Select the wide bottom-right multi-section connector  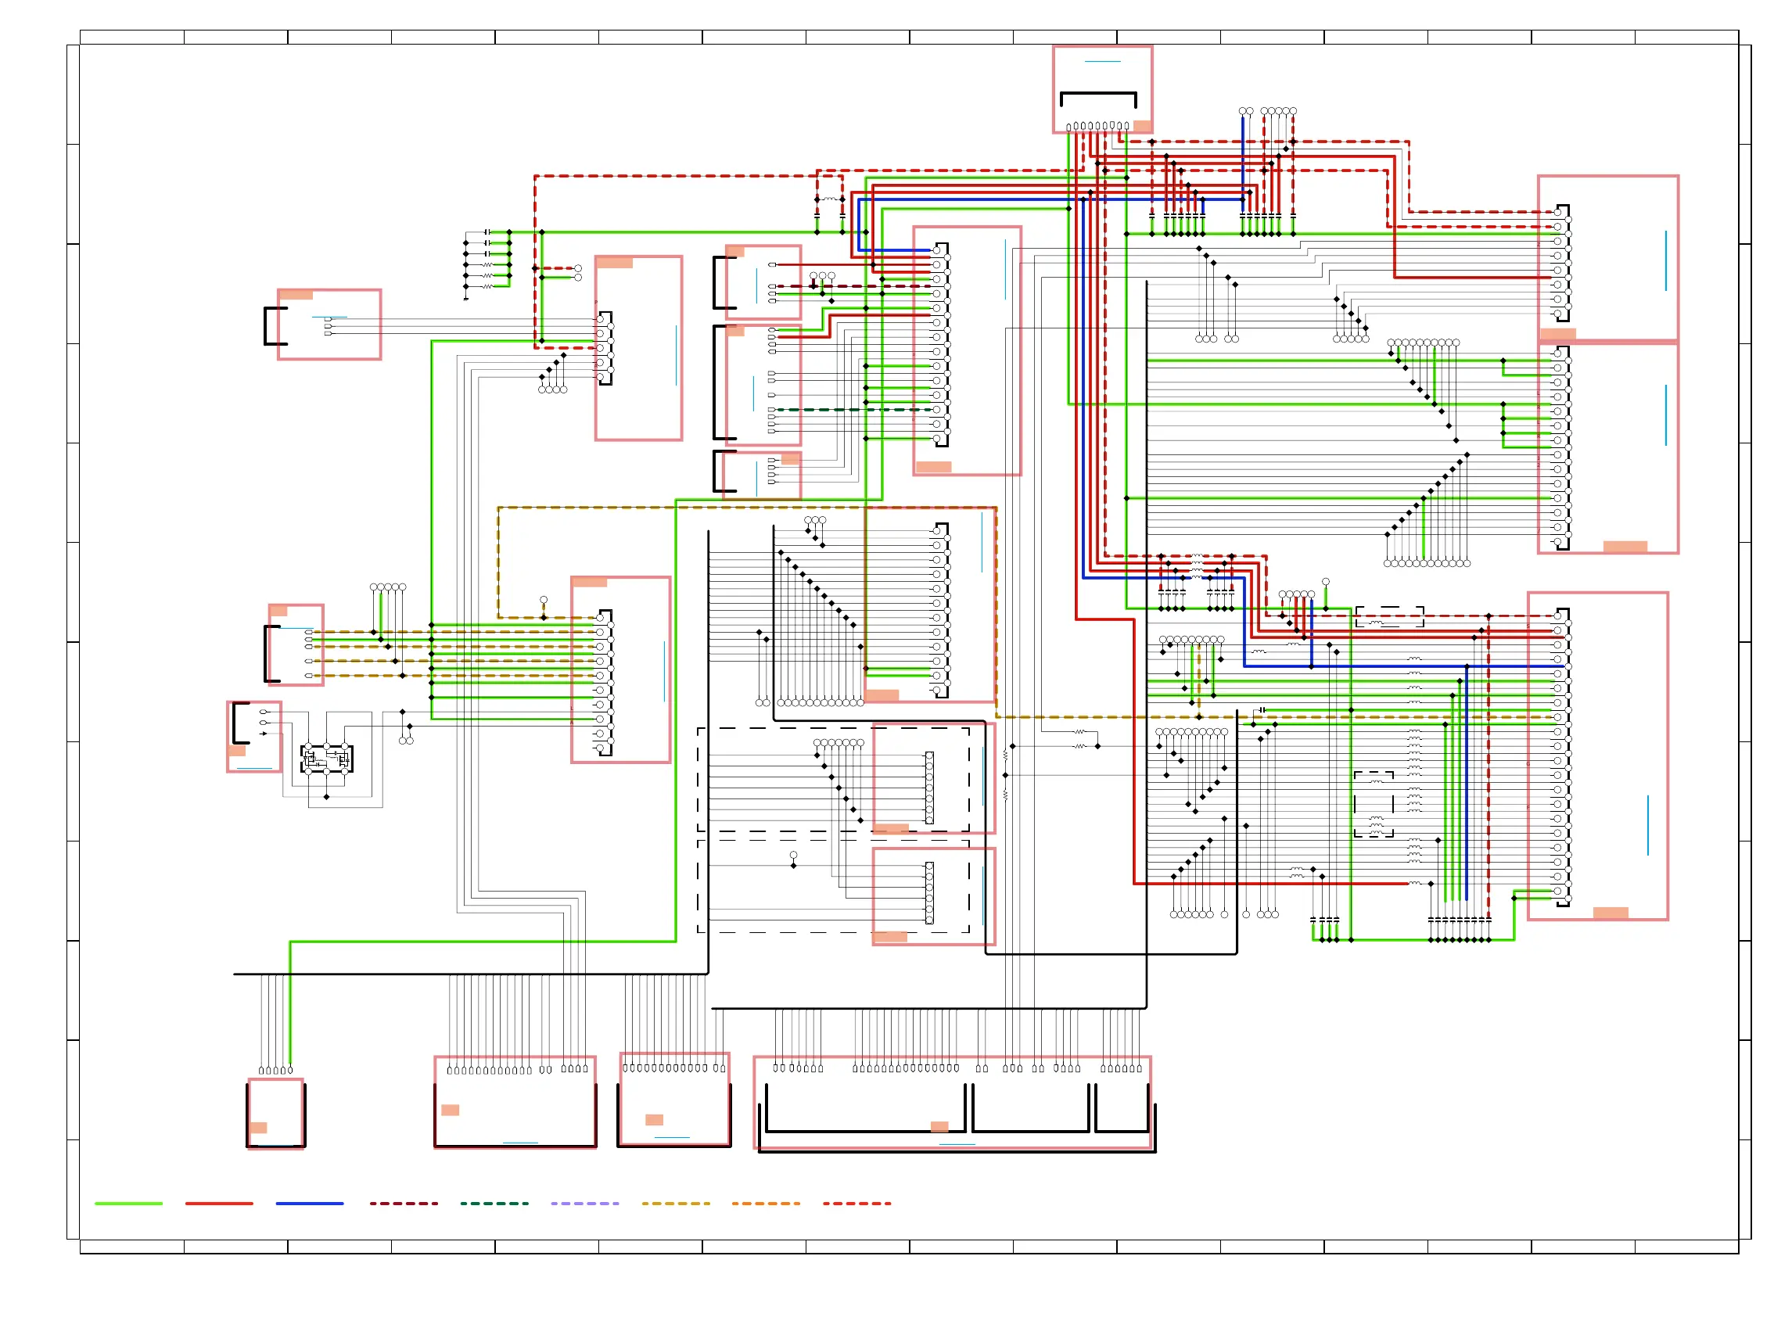point(952,1102)
